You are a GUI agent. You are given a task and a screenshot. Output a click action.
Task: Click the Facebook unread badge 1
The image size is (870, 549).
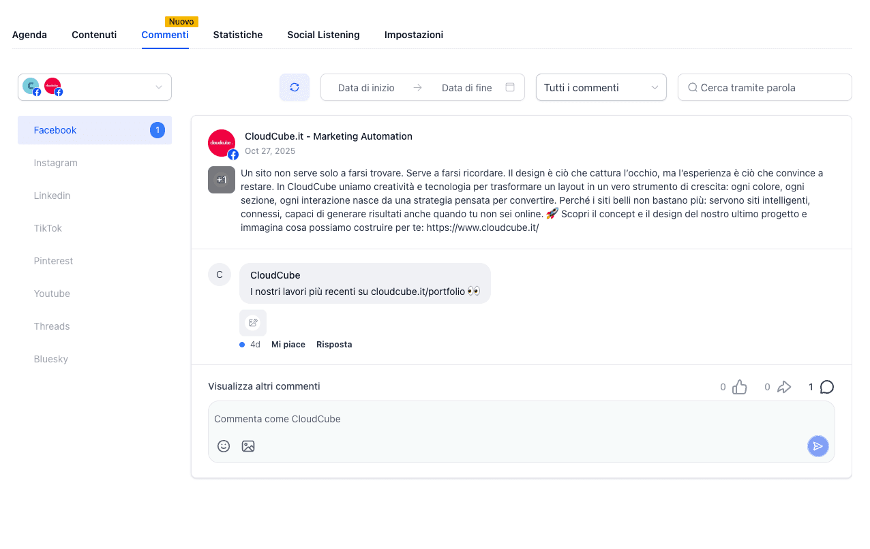(x=157, y=130)
